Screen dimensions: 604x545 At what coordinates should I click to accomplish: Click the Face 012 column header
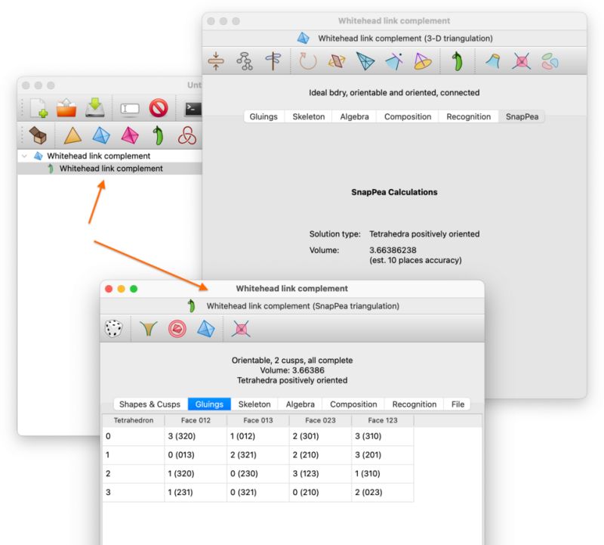(x=196, y=420)
